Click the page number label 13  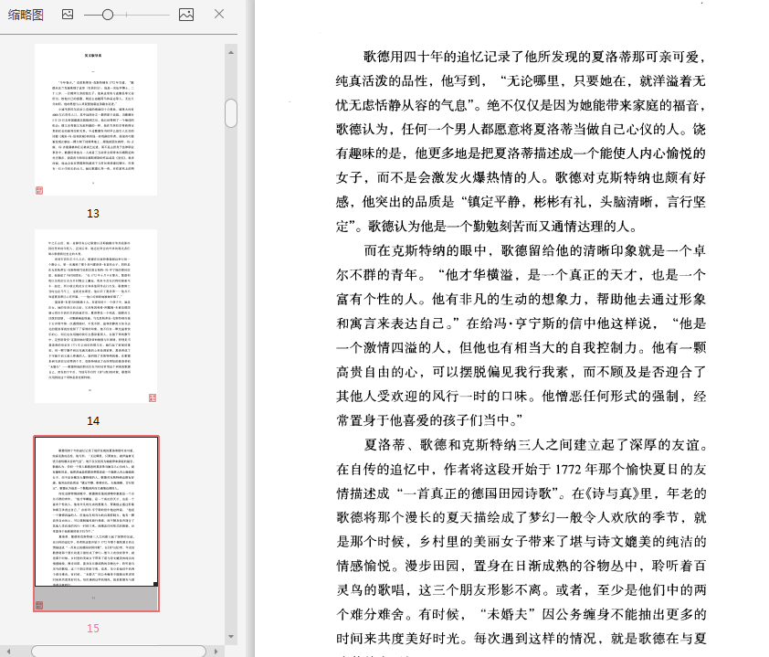pyautogui.click(x=93, y=214)
